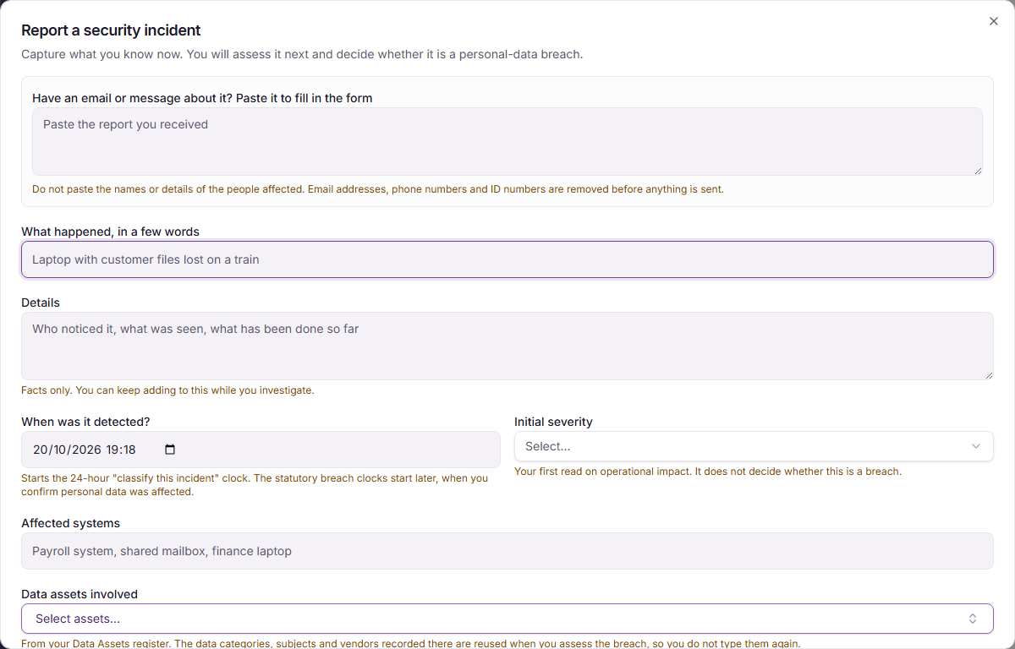The height and width of the screenshot is (649, 1015).
Task: Click the 'When was it detected?' label
Action: point(85,422)
